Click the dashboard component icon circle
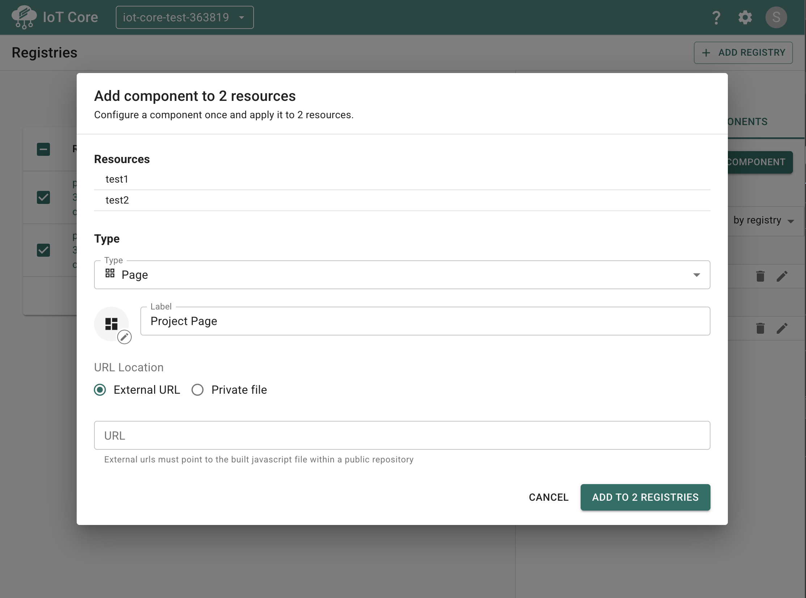The width and height of the screenshot is (806, 598). 111,324
